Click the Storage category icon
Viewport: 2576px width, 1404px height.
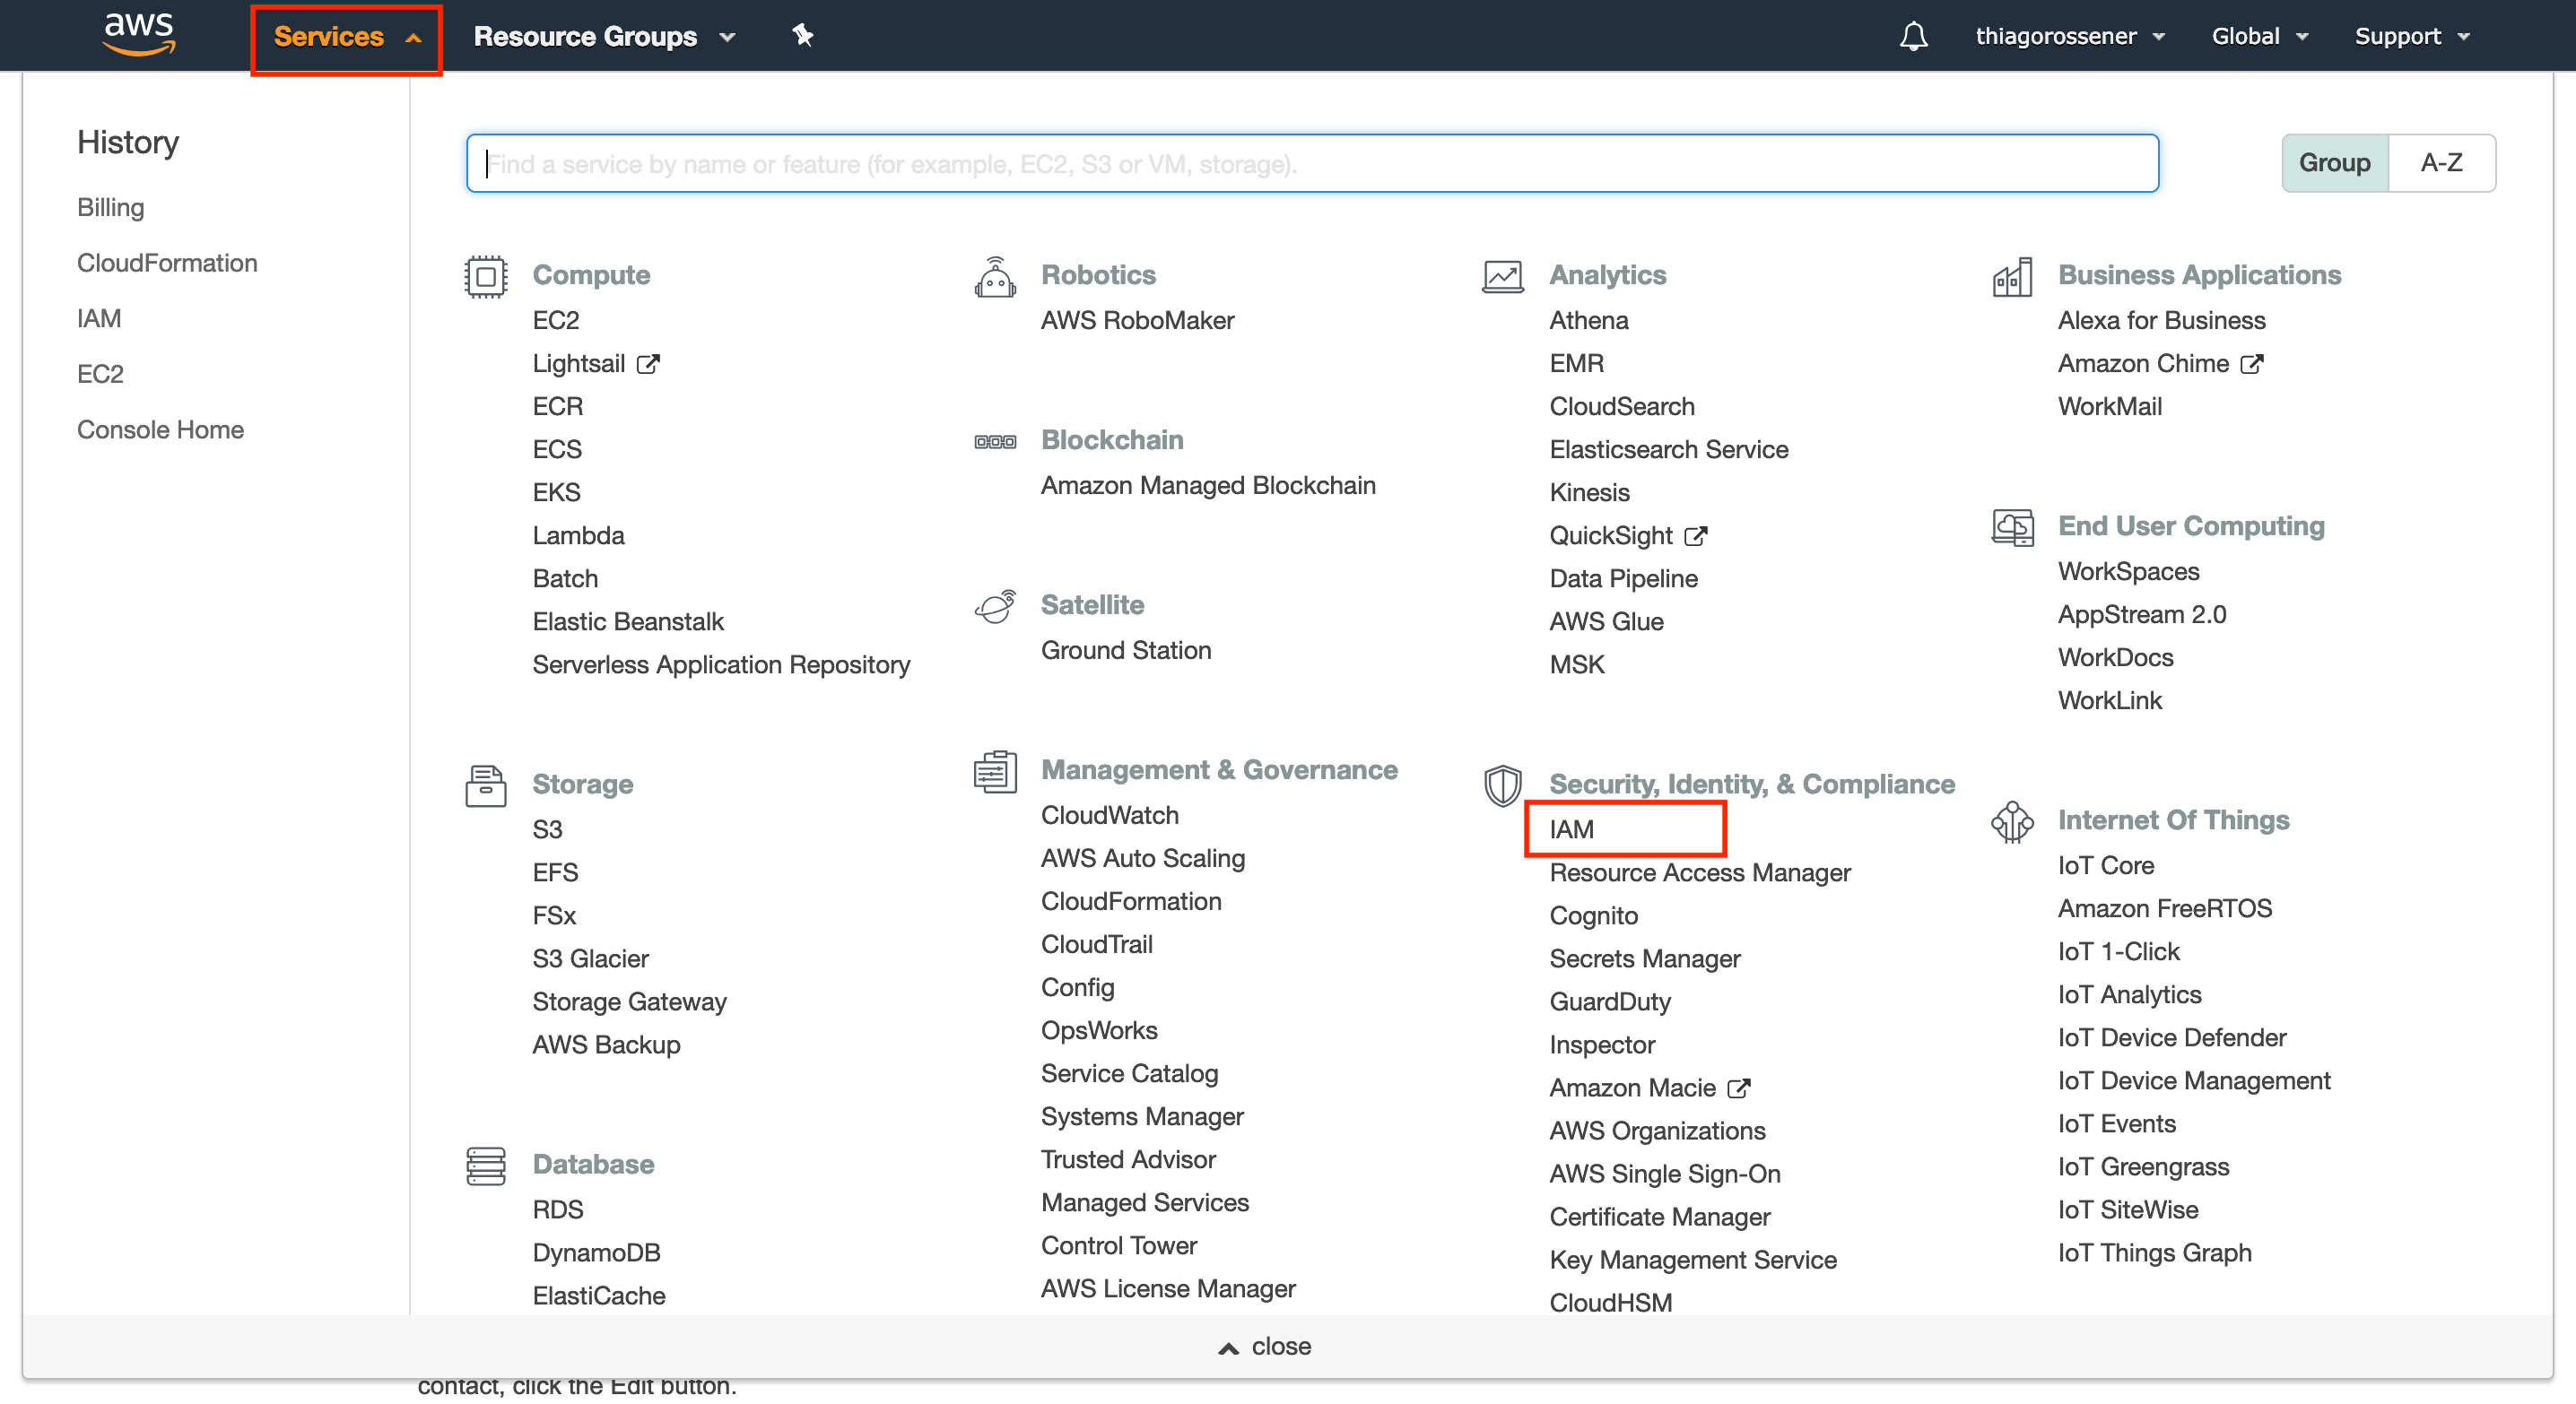[486, 785]
